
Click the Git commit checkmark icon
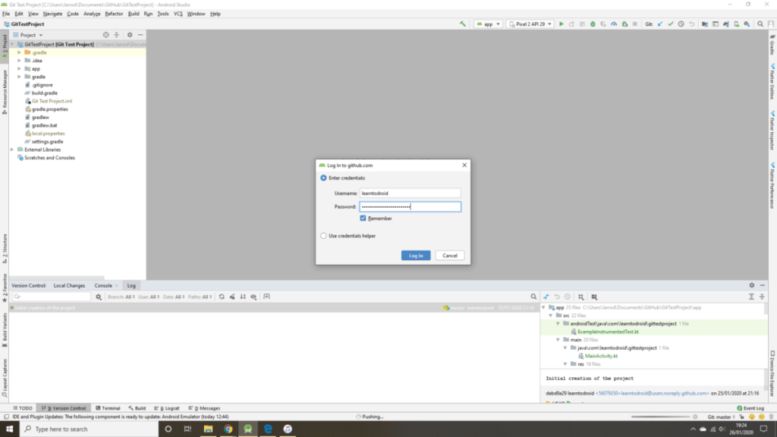(x=671, y=24)
